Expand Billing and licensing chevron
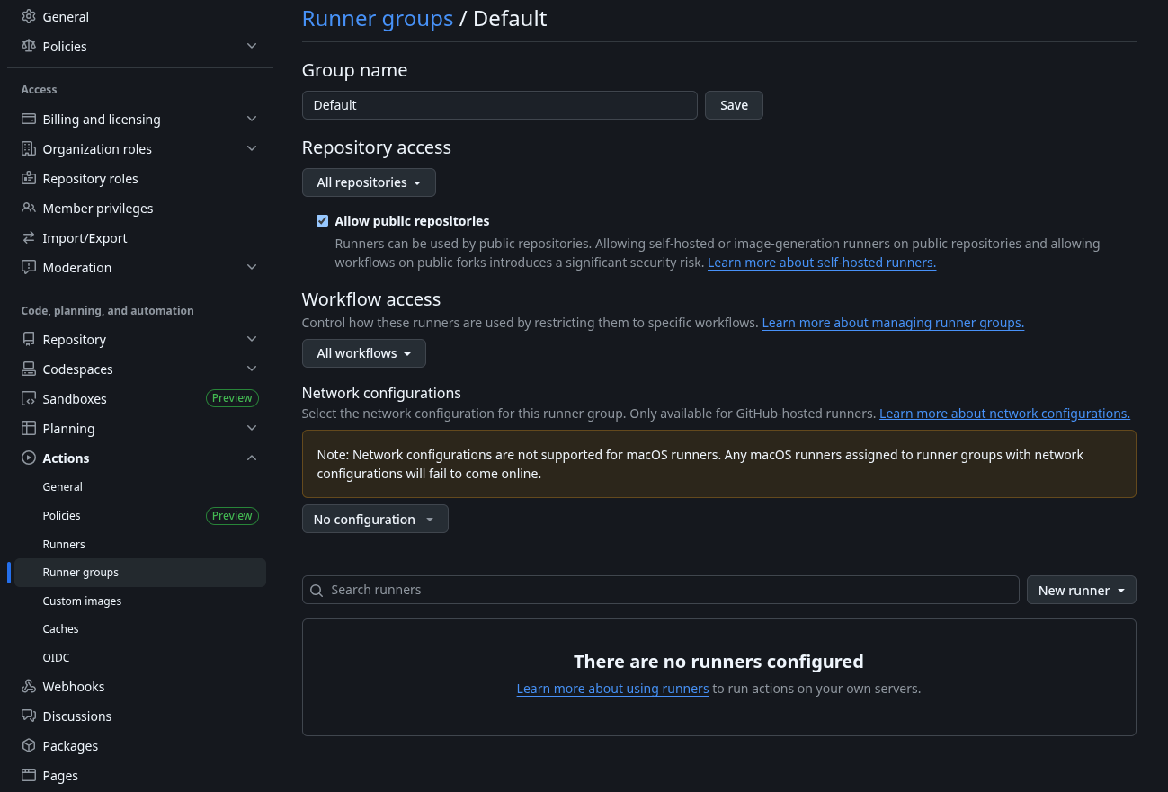This screenshot has width=1168, height=792. 252,120
